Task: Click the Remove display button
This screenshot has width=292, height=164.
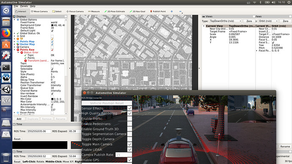Action: [47, 119]
